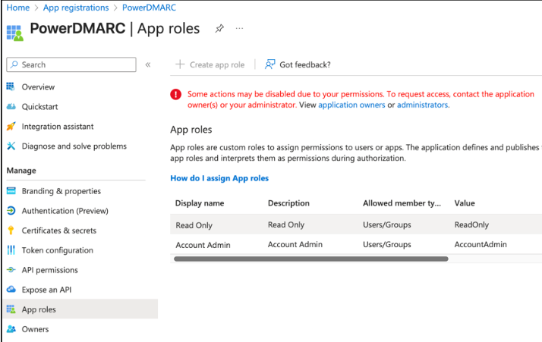Click the red error alert icon
The height and width of the screenshot is (342, 542).
pos(175,94)
